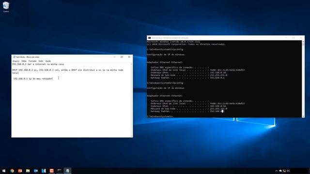The height and width of the screenshot is (174, 310).
Task: Minimize the Notepad window
Action: point(114,57)
